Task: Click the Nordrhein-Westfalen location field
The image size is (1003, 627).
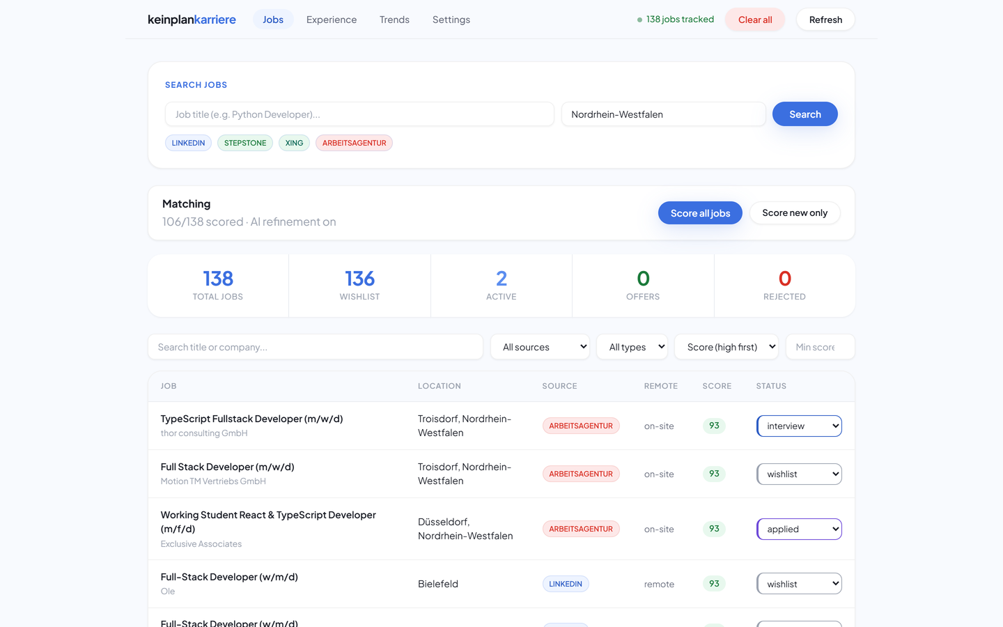Action: pyautogui.click(x=663, y=114)
